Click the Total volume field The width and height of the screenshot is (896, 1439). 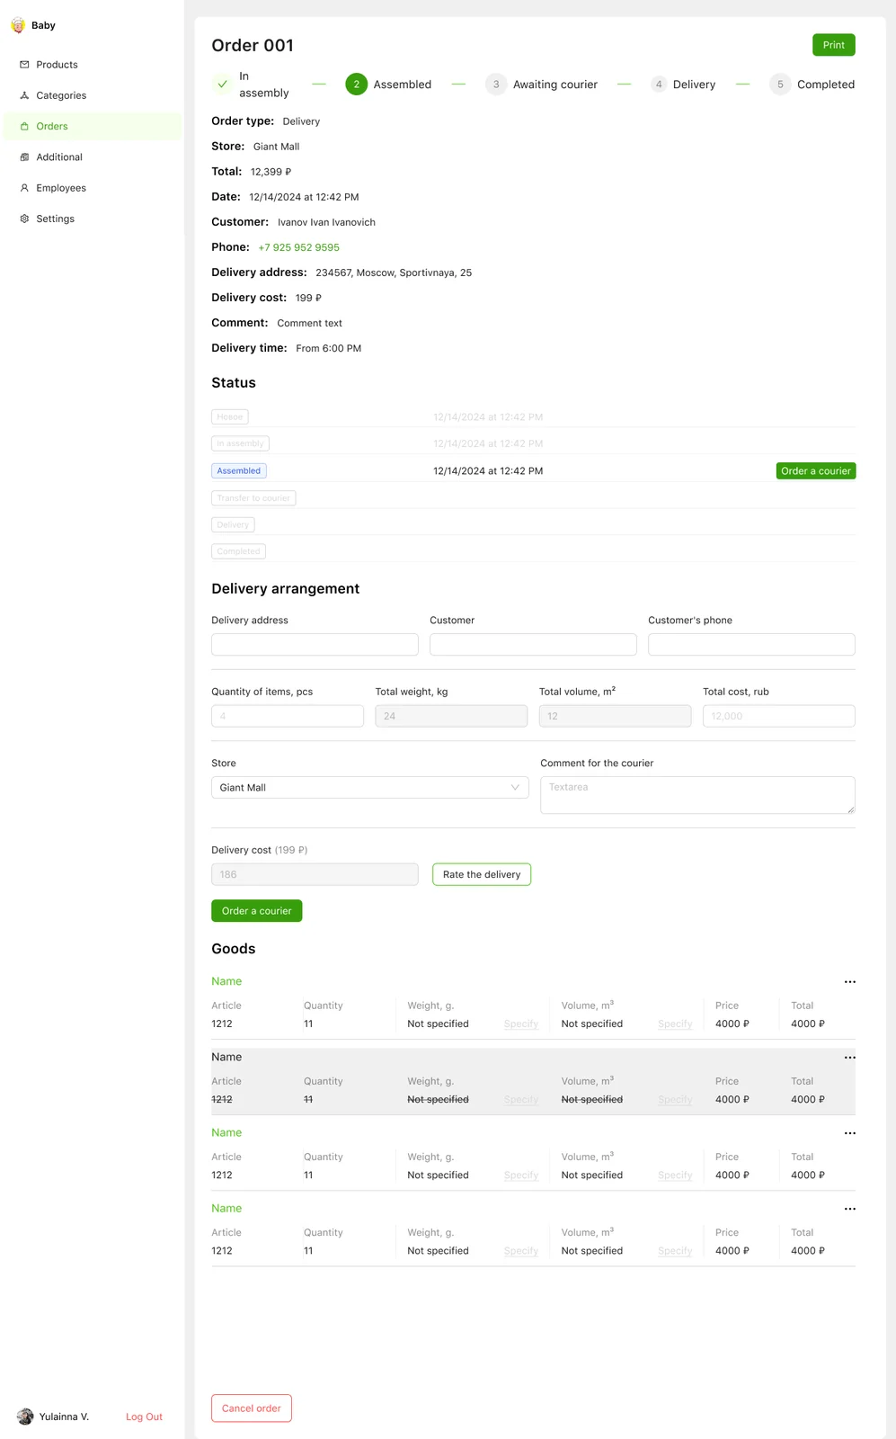tap(615, 716)
